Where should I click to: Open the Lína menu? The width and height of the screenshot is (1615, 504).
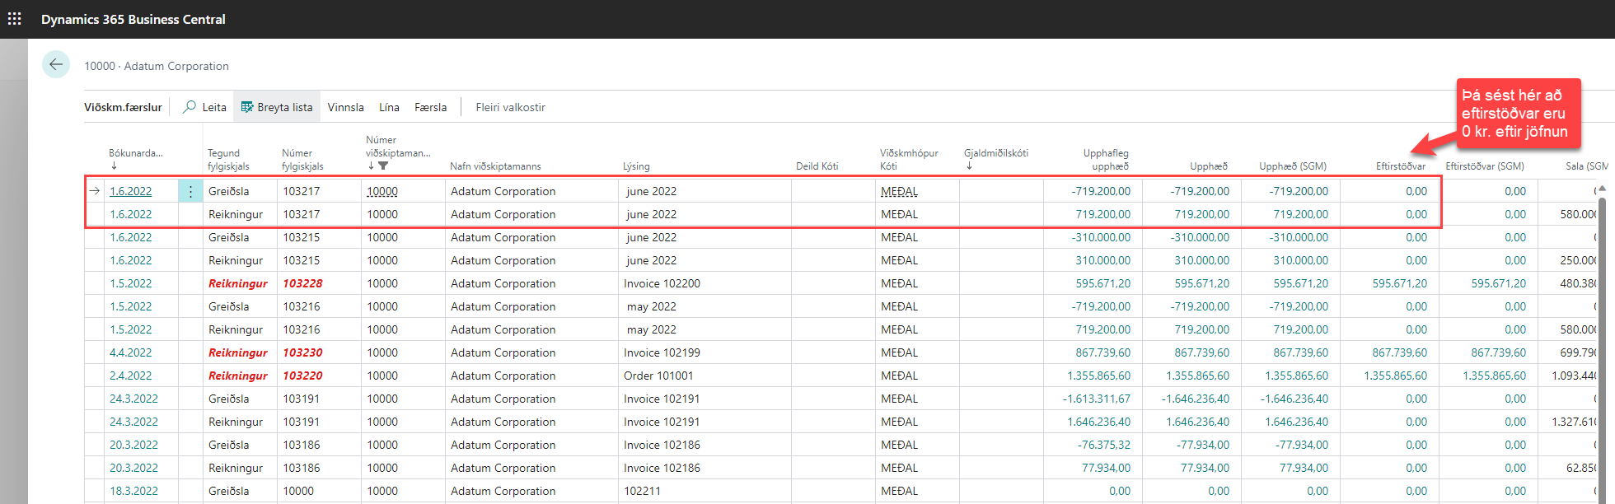pos(389,107)
